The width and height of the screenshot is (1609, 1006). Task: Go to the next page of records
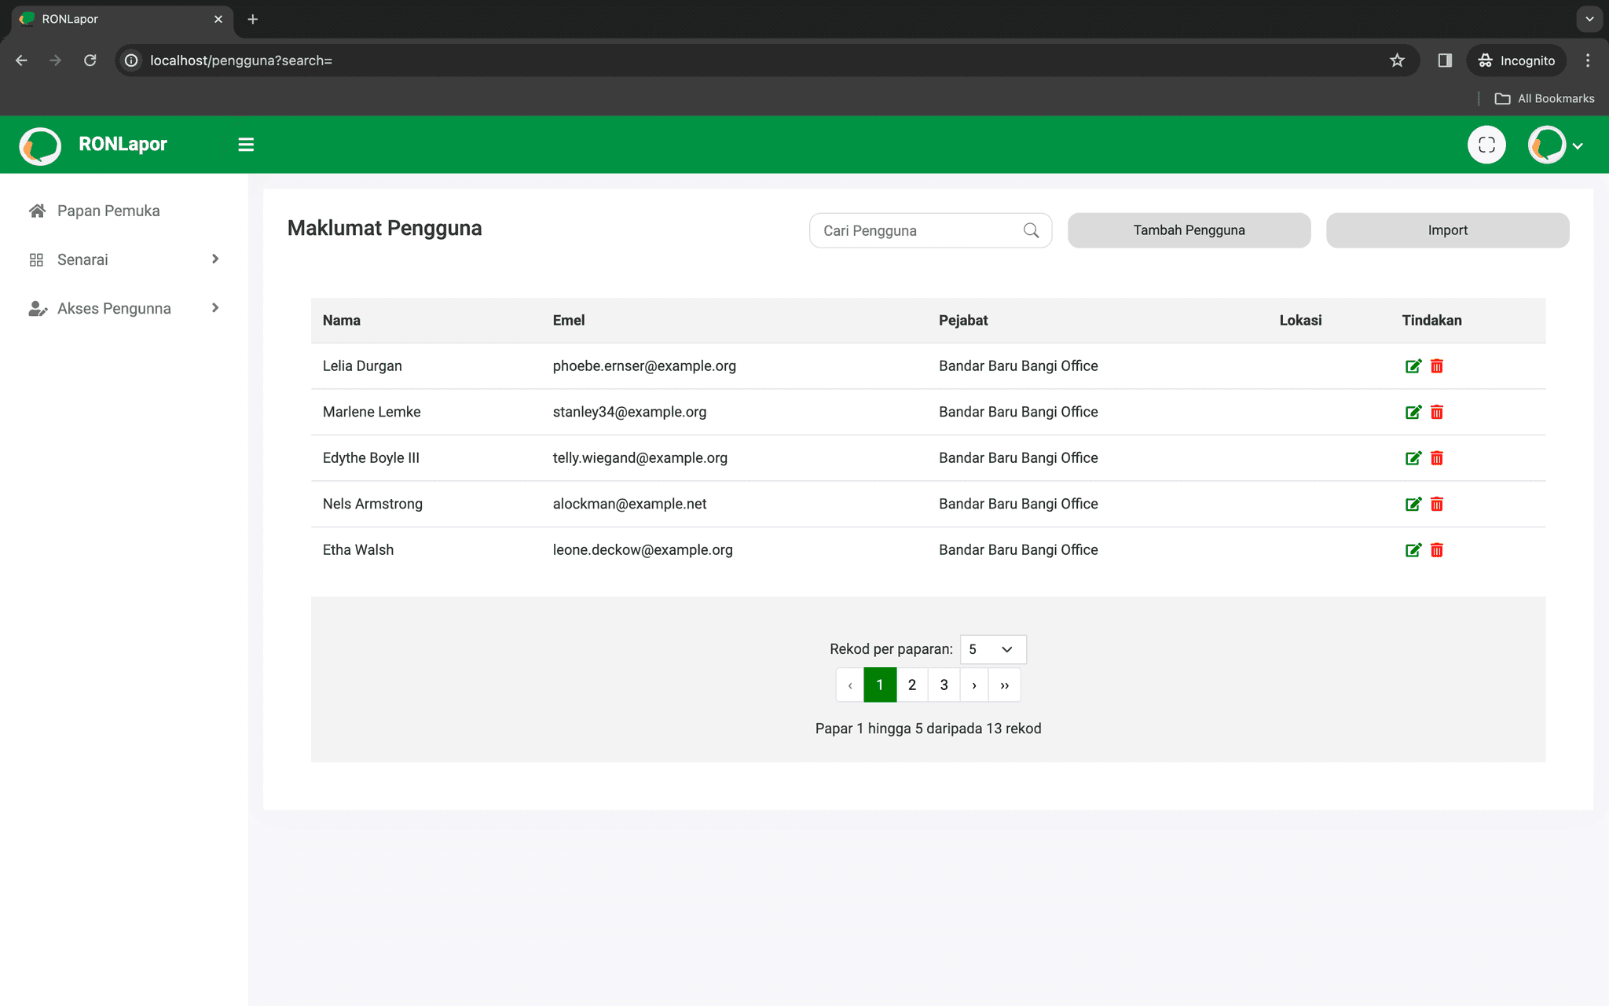(974, 685)
